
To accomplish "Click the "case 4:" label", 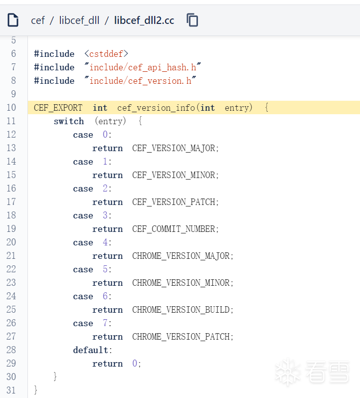I will pyautogui.click(x=92, y=242).
